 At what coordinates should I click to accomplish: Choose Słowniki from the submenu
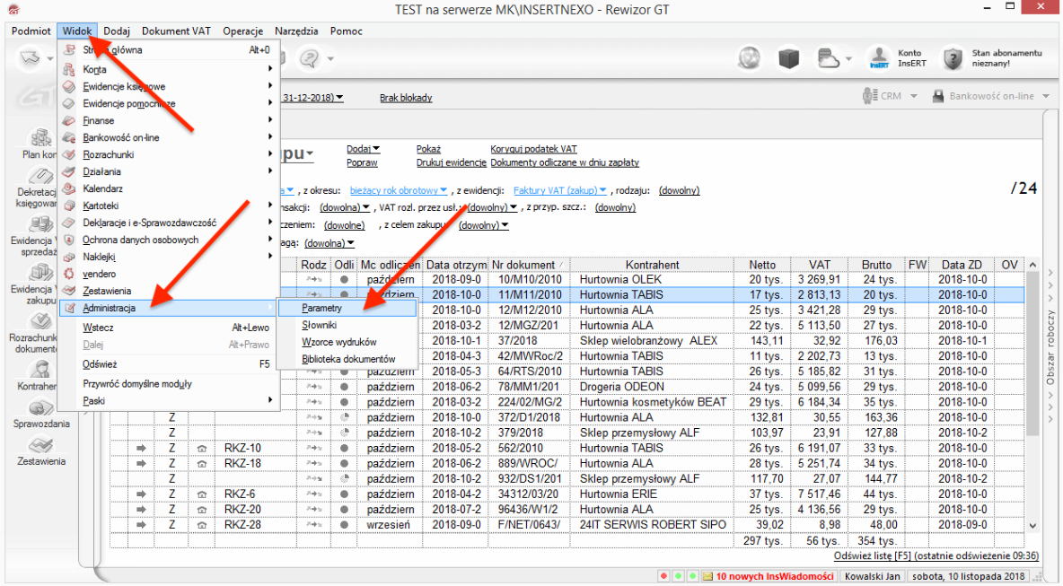320,325
